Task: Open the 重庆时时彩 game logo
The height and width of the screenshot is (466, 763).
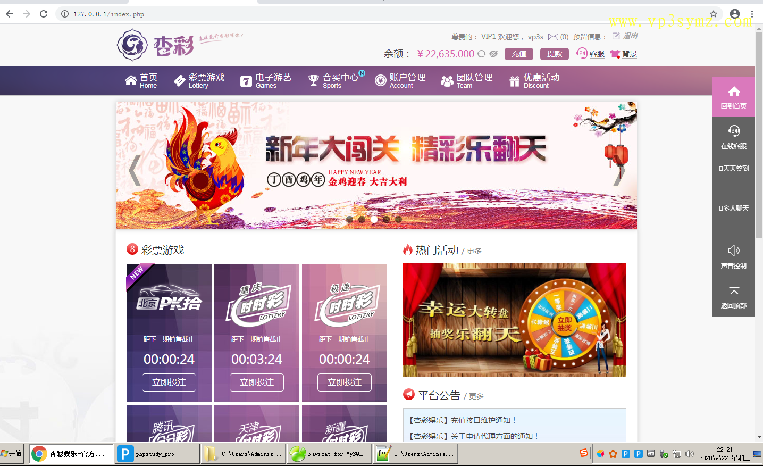Action: [x=258, y=305]
